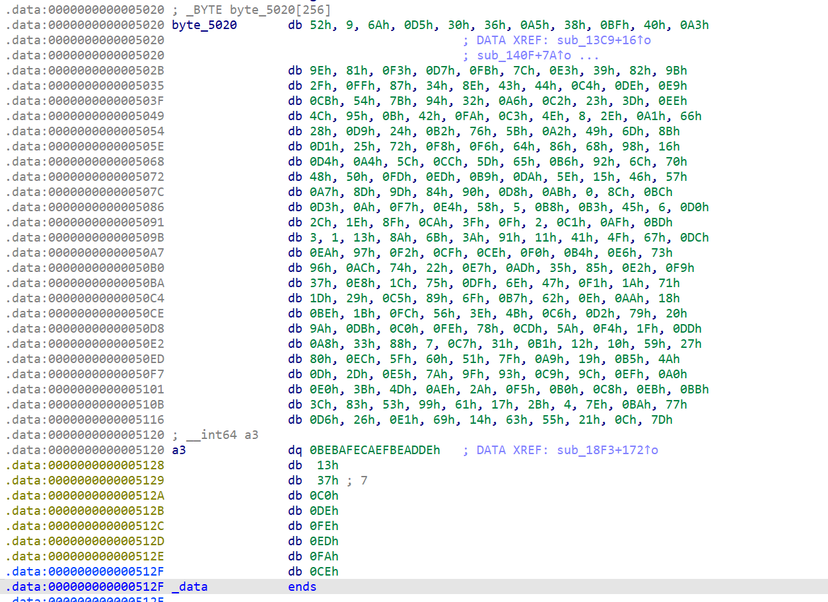Select the lone db 0FEh value at 512C
The width and height of the screenshot is (828, 602).
[324, 526]
